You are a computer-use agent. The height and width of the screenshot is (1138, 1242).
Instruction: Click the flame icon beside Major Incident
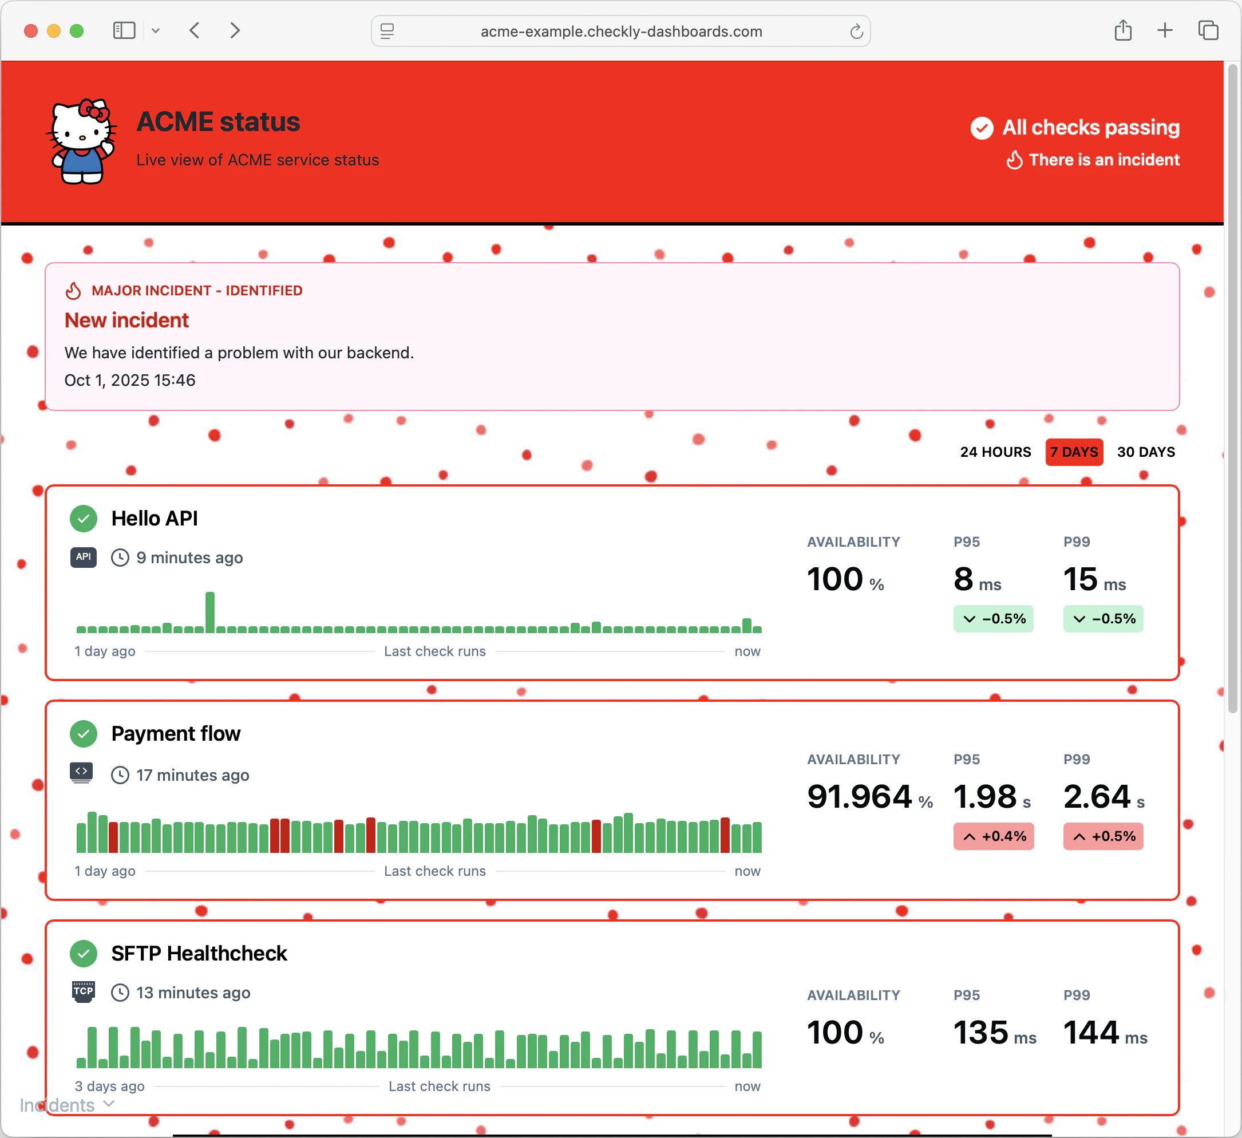[x=73, y=291]
